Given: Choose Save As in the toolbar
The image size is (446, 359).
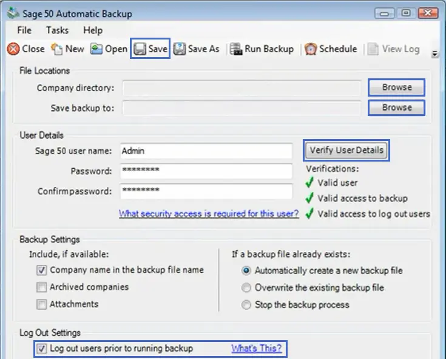Looking at the screenshot, I should pos(196,49).
